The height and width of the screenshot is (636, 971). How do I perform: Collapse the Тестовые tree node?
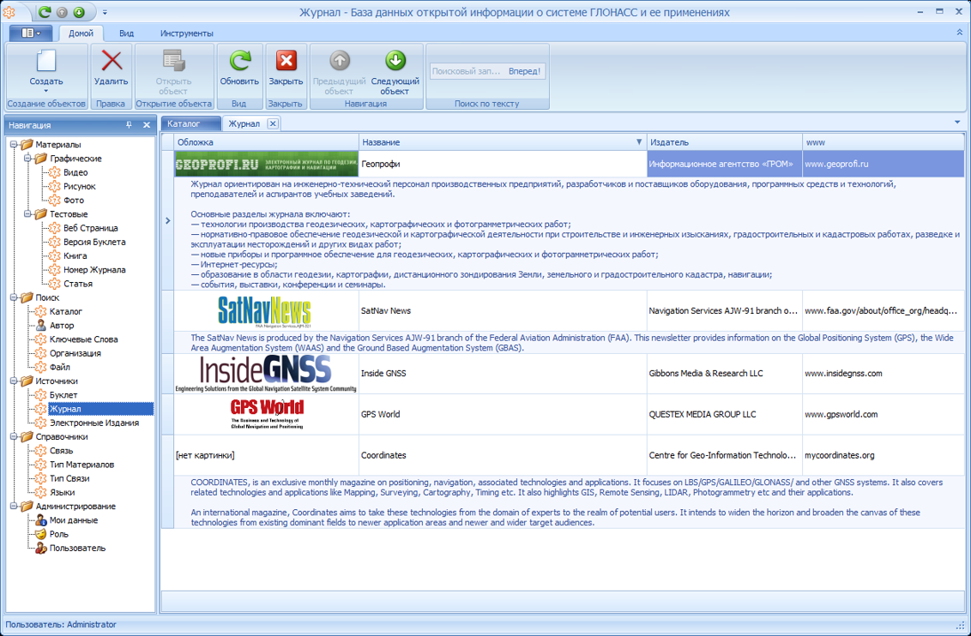click(27, 214)
